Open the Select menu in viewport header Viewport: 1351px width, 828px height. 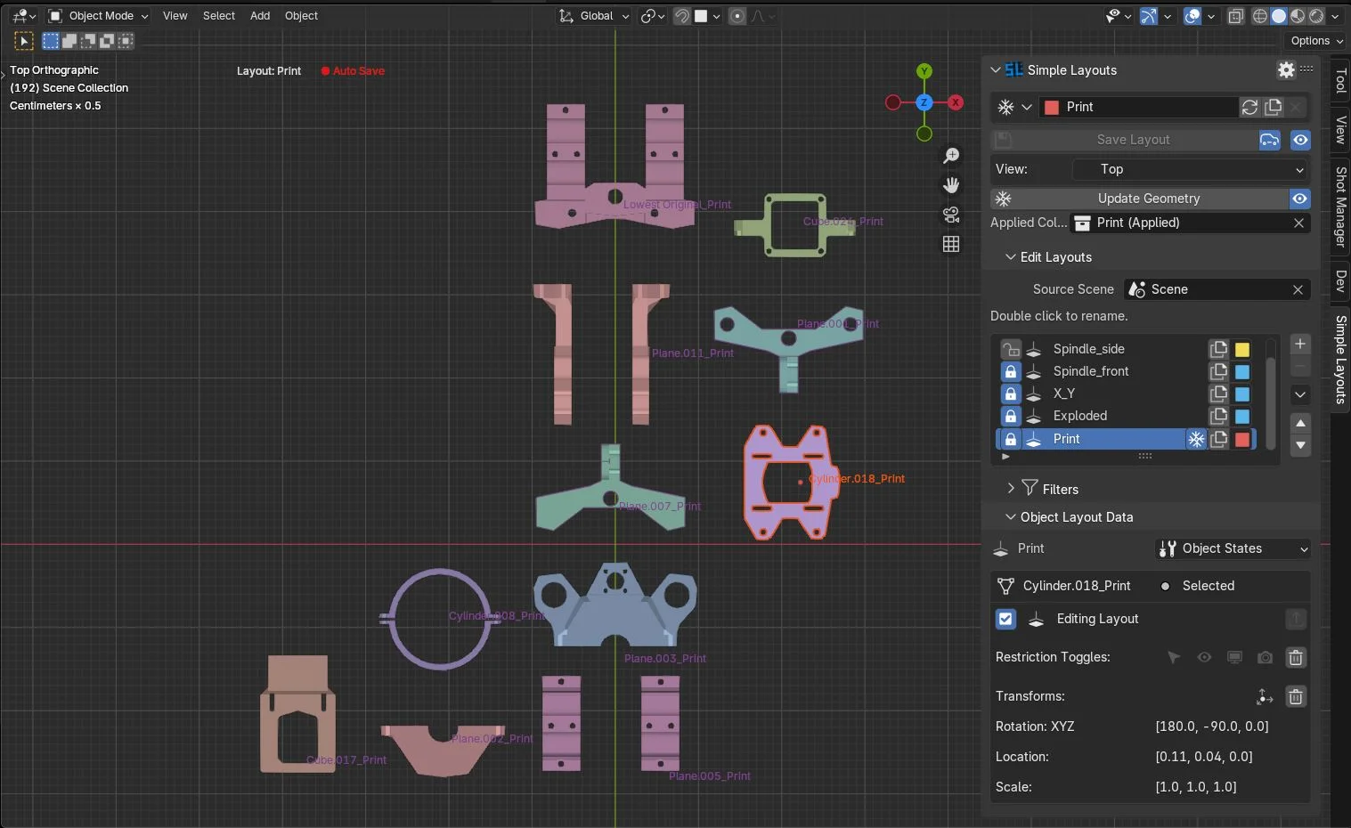[x=219, y=15]
